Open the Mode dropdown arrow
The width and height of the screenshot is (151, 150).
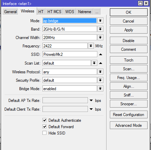click(x=100, y=21)
